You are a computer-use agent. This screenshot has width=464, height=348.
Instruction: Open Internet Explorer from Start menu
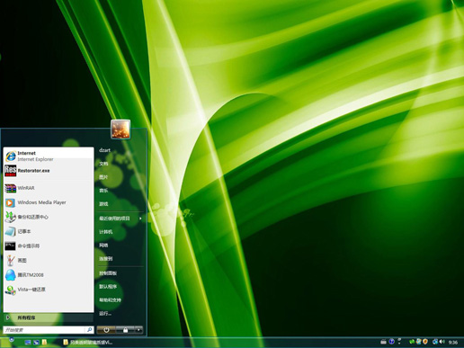point(49,156)
